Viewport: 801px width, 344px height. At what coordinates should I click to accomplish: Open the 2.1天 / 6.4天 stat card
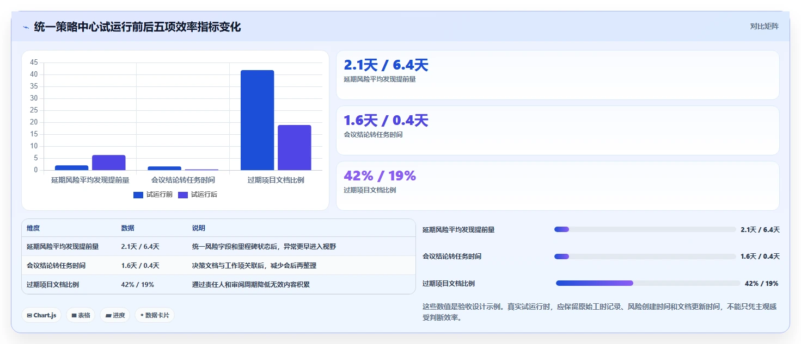coord(558,75)
